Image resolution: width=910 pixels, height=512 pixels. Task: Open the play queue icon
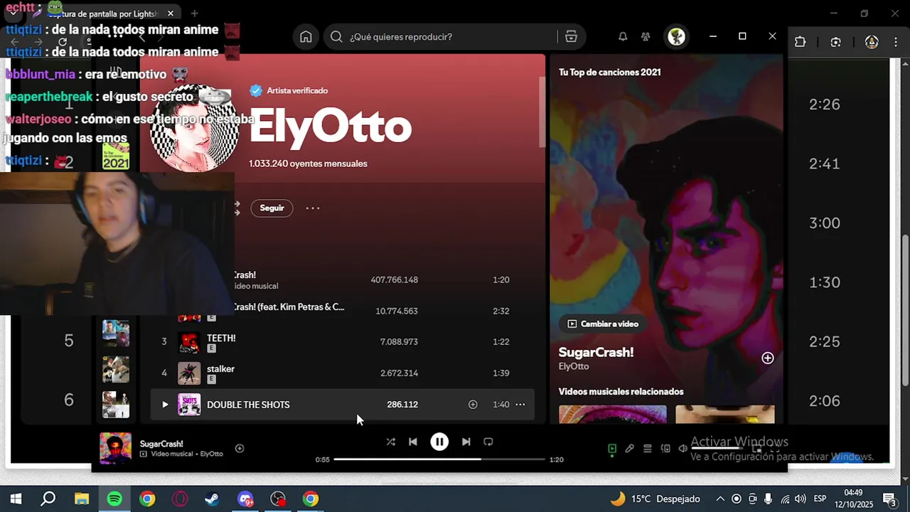point(648,449)
